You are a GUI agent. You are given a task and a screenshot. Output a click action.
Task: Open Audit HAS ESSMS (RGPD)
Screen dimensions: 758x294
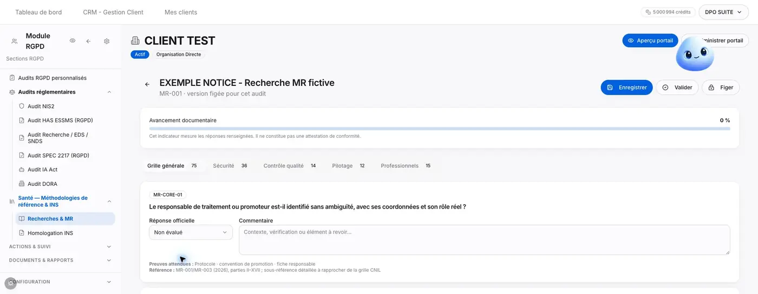click(65, 121)
